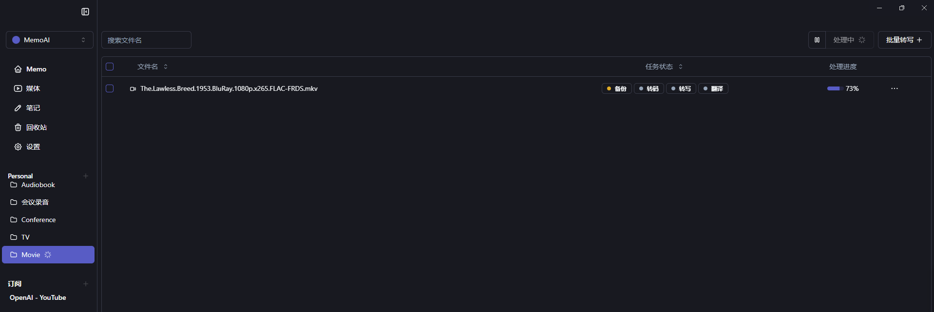Click the plus icon next to 订阅

(x=86, y=284)
